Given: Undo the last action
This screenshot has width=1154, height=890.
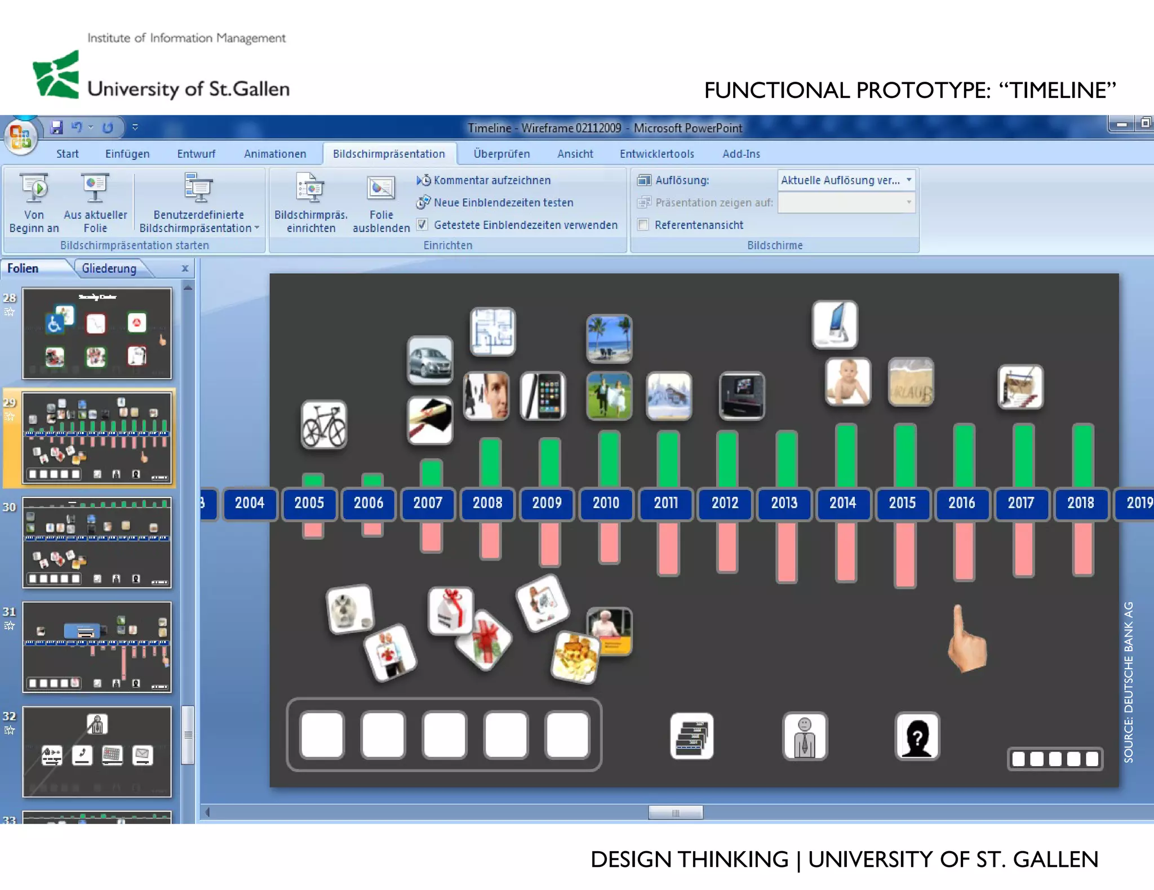Looking at the screenshot, I should click(x=77, y=127).
